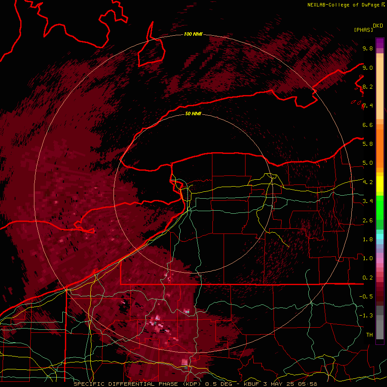Pick the purple top segment of color bar
The width and height of the screenshot is (387, 387).
380,43
